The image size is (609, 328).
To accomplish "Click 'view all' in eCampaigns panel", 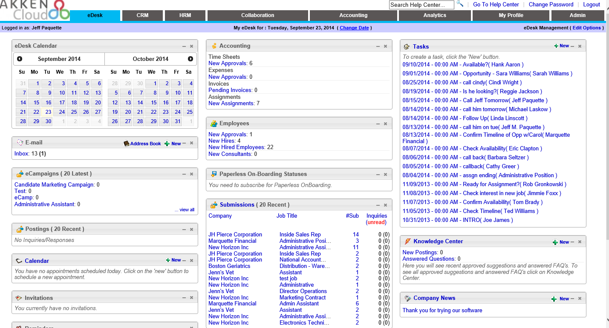I will (x=187, y=210).
